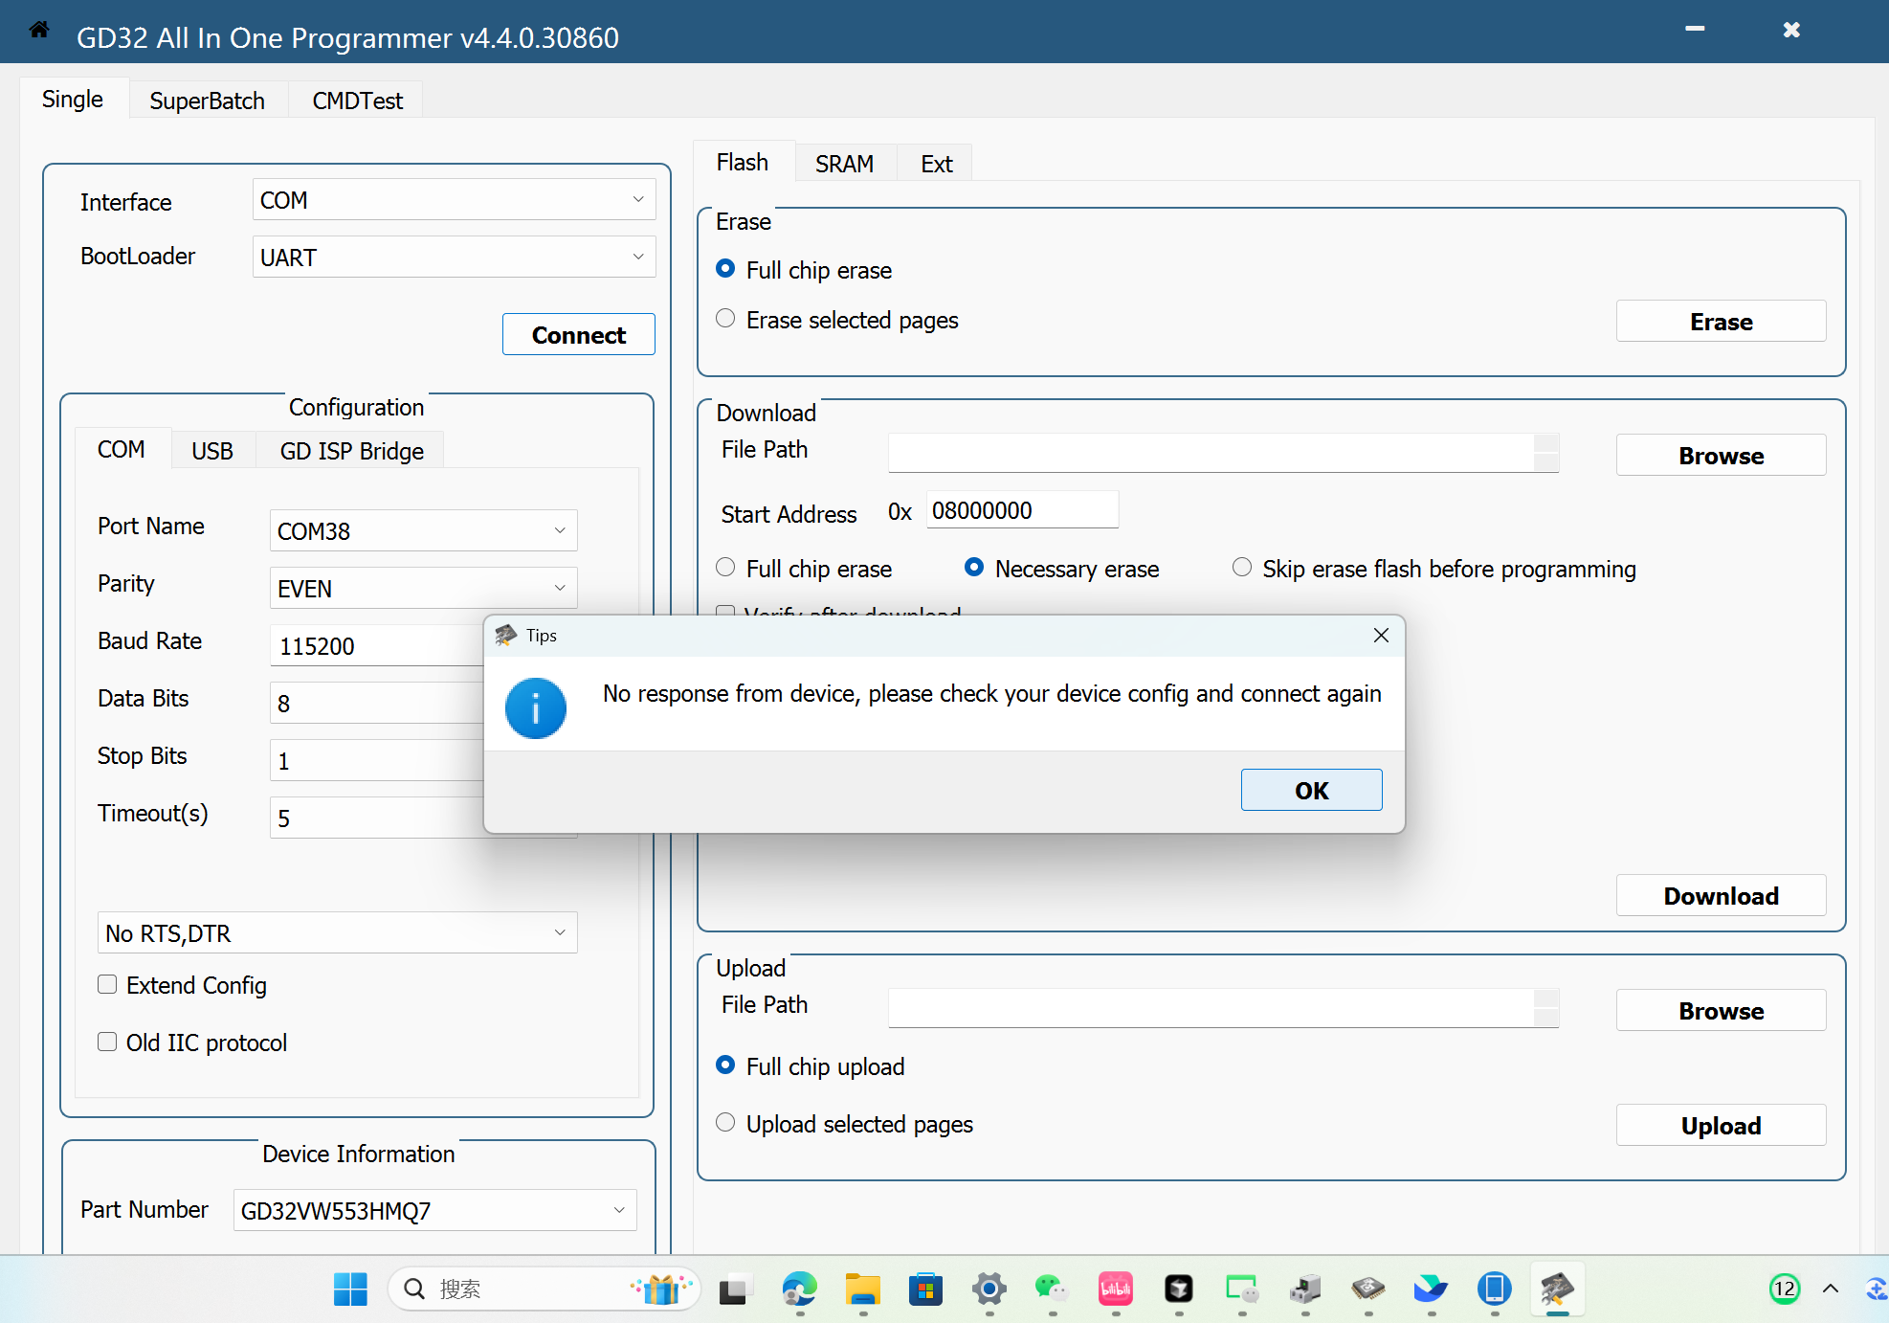Open Microsoft Store taskbar icon
This screenshot has height=1323, width=1889.
point(925,1289)
